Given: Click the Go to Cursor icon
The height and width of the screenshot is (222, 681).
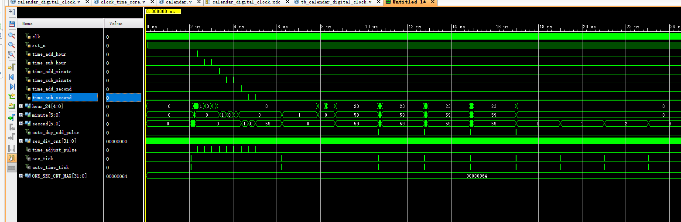Looking at the screenshot, I should [12, 67].
